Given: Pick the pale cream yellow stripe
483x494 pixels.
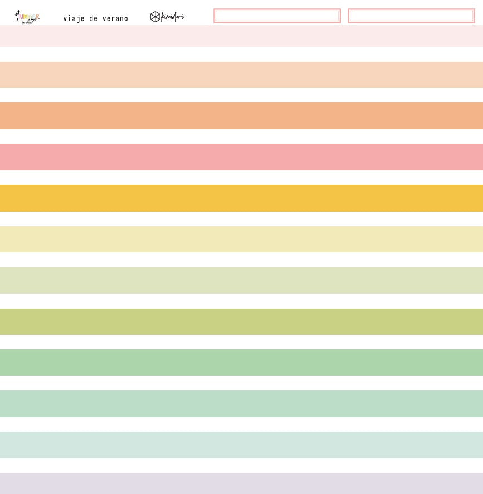Looking at the screenshot, I should pos(241,239).
